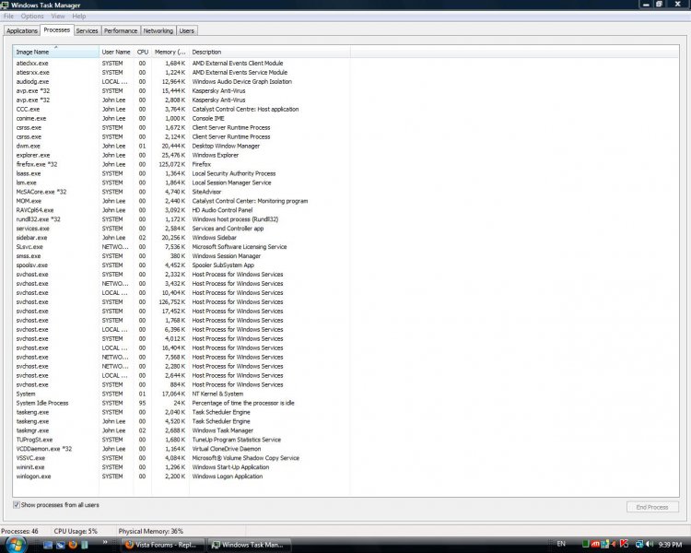Select the atiedxx.exe process row

click(x=182, y=63)
